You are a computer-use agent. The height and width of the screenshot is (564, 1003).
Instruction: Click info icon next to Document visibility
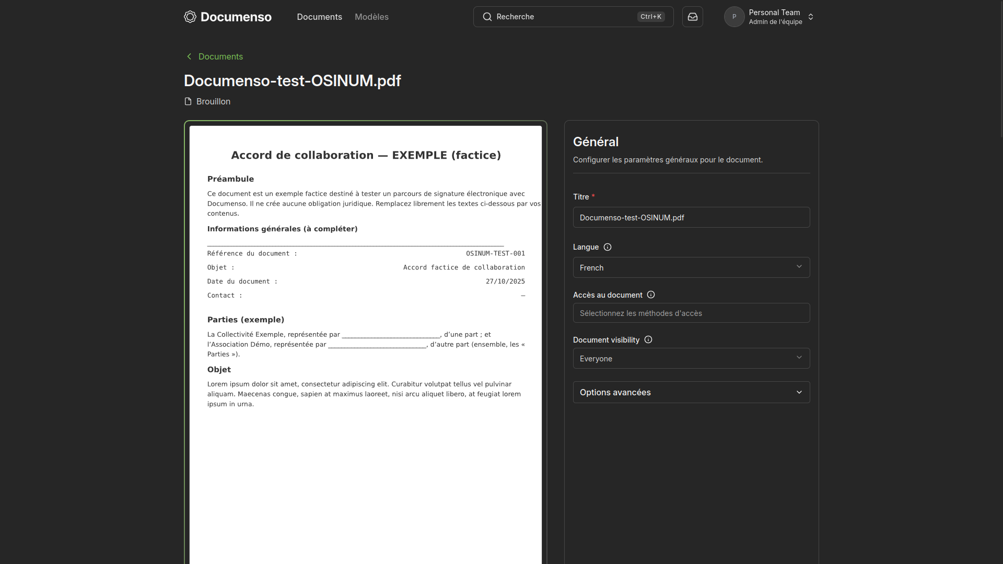648,339
